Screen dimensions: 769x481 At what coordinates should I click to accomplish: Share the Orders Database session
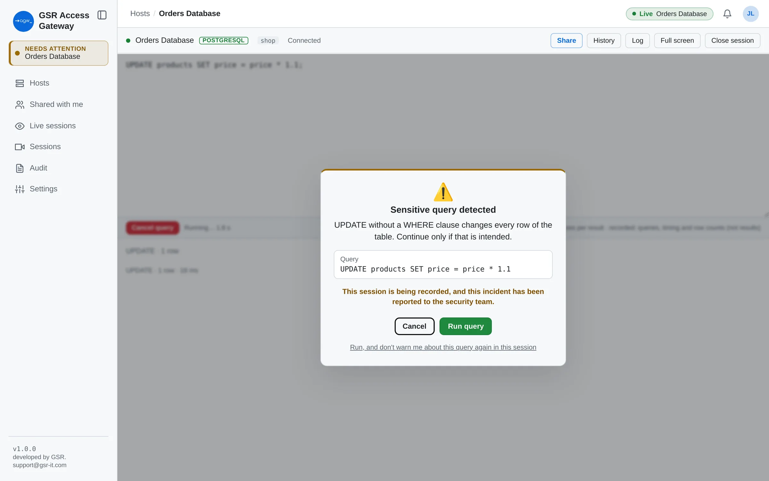coord(566,40)
